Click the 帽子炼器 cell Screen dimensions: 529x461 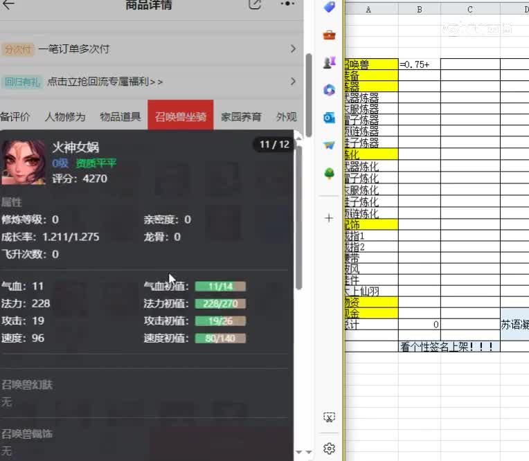[371, 120]
